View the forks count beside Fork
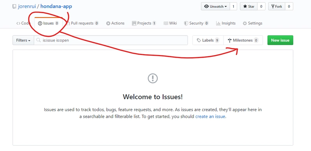Screen dimensions: 311x151 tap(289, 6)
